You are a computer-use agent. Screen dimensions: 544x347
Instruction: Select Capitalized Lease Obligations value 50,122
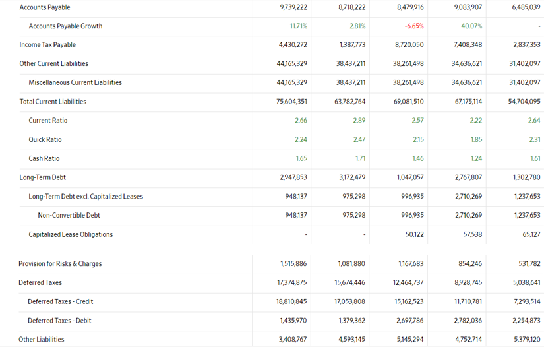click(415, 234)
